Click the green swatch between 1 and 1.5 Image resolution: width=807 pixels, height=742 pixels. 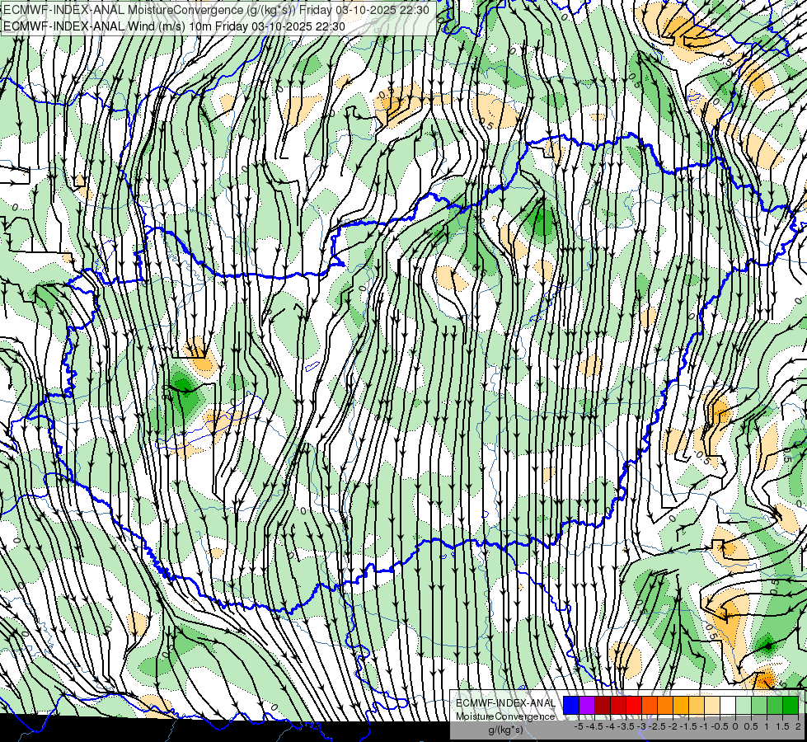point(775,706)
